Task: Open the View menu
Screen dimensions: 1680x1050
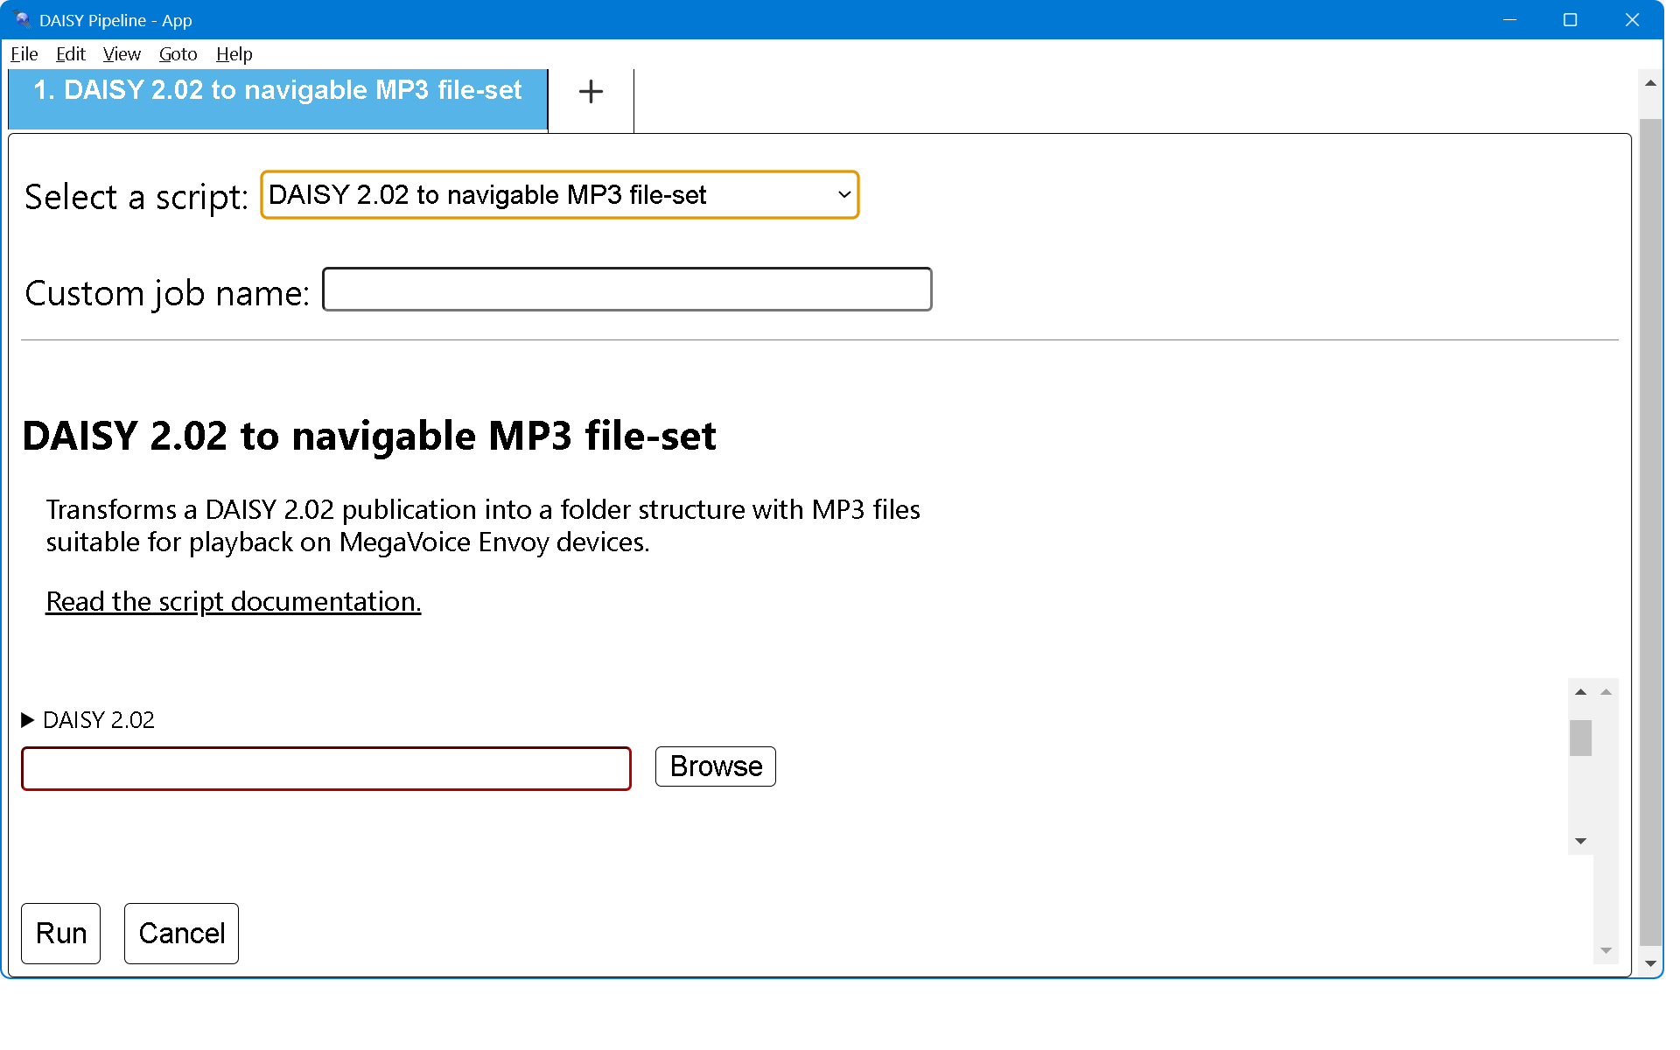Action: coord(122,54)
